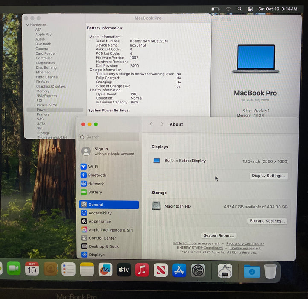Open App Store from the Dock

[x=179, y=270]
